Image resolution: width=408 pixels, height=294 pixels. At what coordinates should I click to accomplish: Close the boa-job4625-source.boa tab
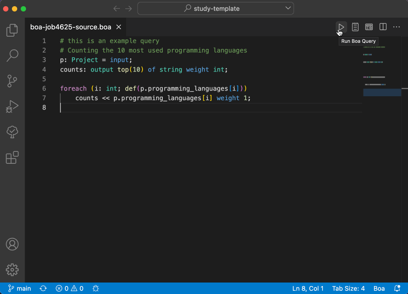pos(118,26)
